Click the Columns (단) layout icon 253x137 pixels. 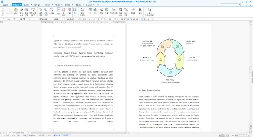[74, 11]
